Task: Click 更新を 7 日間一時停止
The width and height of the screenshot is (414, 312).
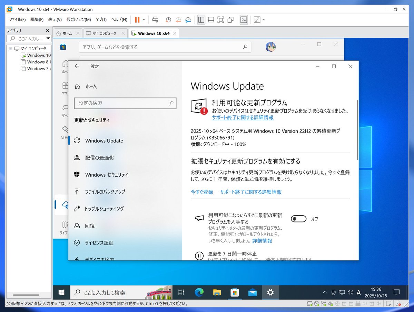Action: [x=232, y=254]
